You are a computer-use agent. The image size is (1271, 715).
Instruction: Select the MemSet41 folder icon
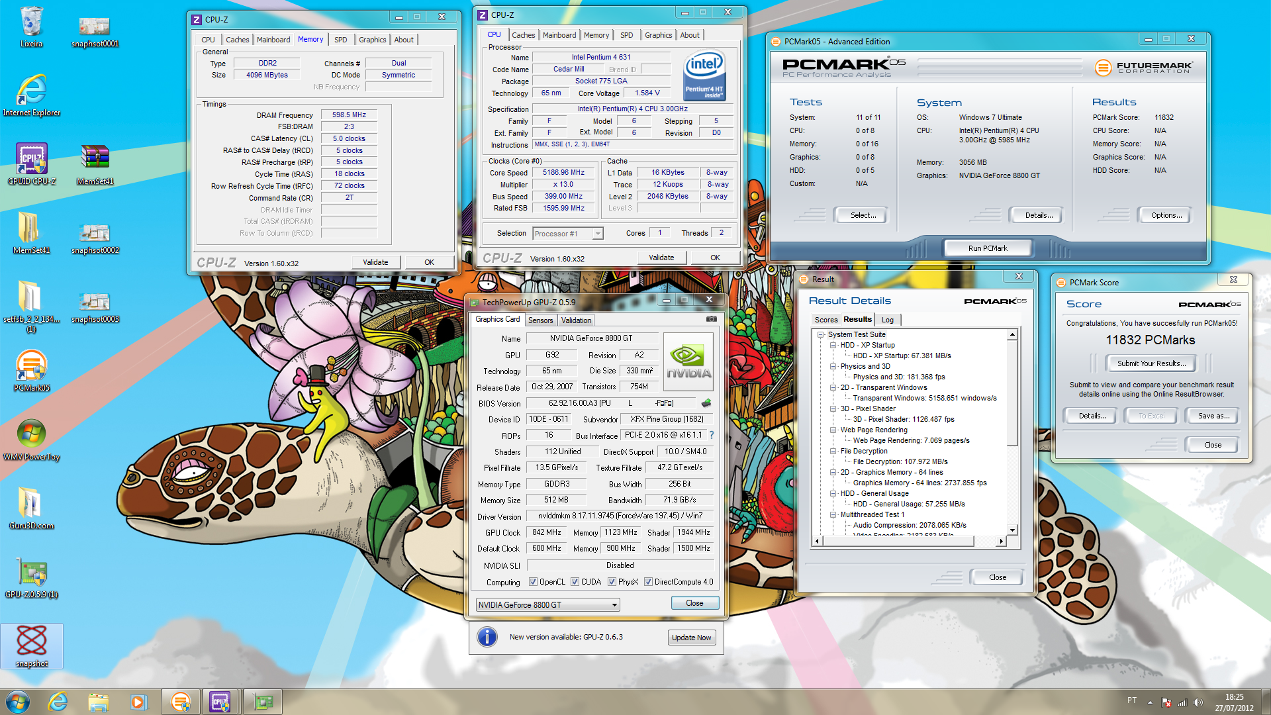click(x=31, y=233)
